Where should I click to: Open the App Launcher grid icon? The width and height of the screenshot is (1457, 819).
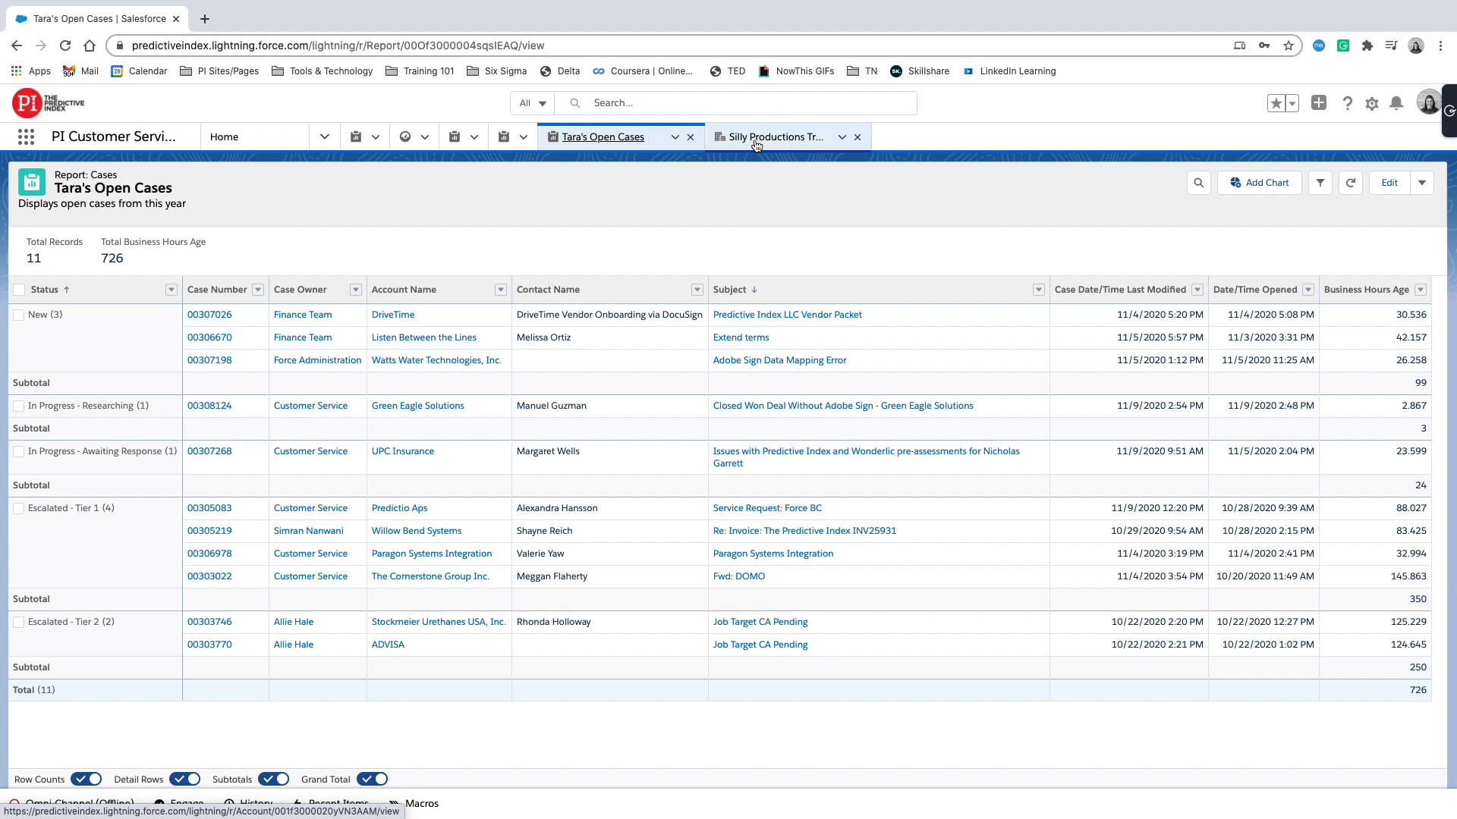(x=26, y=137)
